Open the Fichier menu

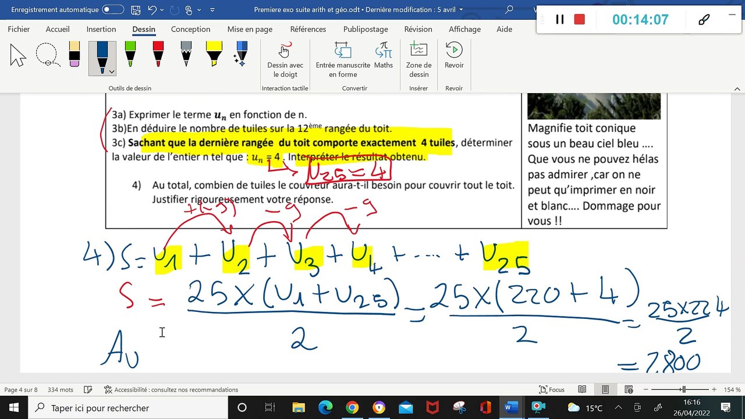pos(19,29)
